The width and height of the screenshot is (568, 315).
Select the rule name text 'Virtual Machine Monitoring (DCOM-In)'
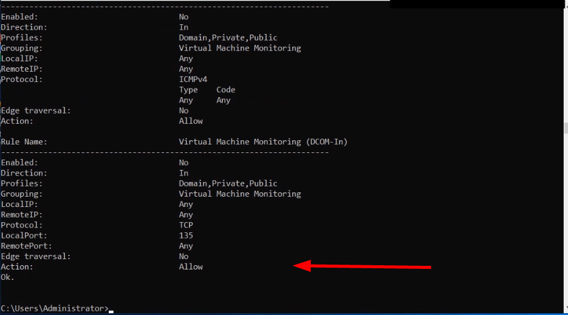point(263,142)
